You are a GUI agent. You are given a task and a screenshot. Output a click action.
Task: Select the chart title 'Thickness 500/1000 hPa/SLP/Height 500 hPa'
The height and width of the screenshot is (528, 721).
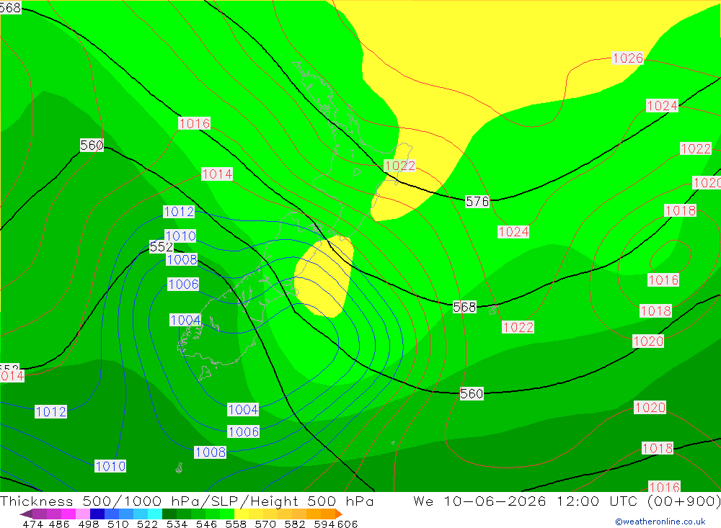pyautogui.click(x=187, y=501)
